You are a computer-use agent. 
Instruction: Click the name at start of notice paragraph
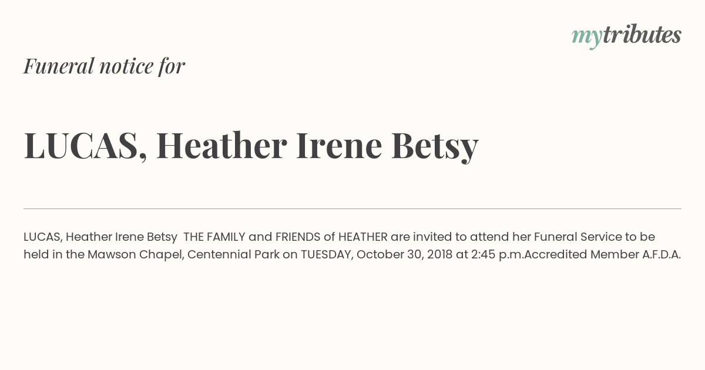[x=100, y=237]
